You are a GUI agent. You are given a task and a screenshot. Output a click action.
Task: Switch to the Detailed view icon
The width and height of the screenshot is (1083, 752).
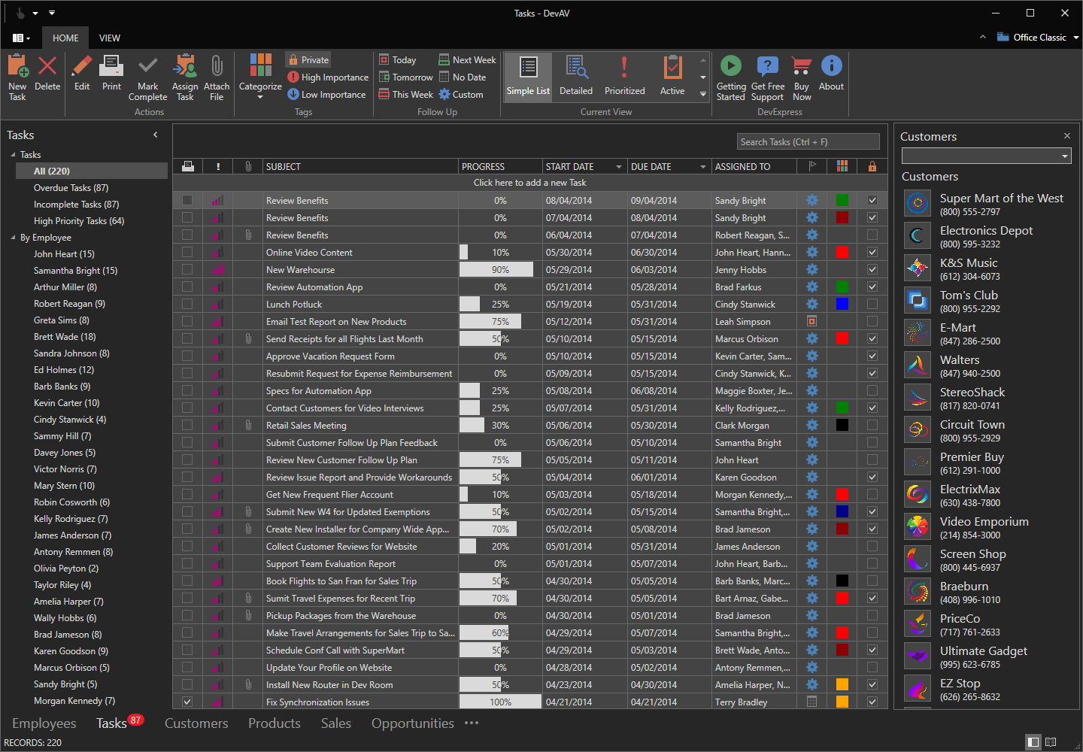click(576, 75)
